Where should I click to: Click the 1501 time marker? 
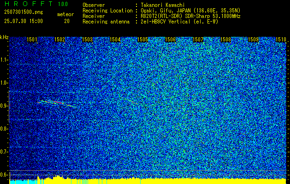pos(32,40)
